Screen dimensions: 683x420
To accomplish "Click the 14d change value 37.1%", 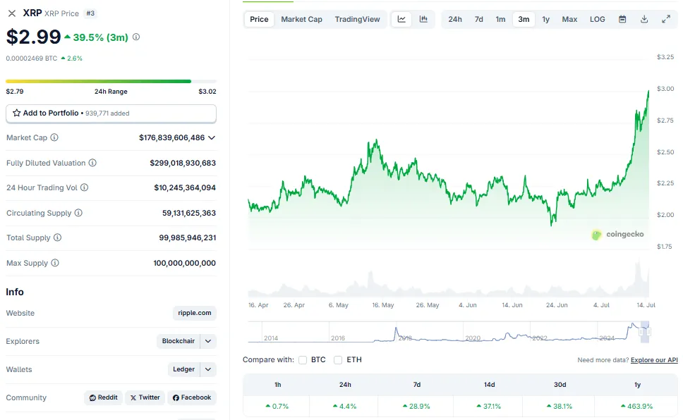I will coord(489,407).
